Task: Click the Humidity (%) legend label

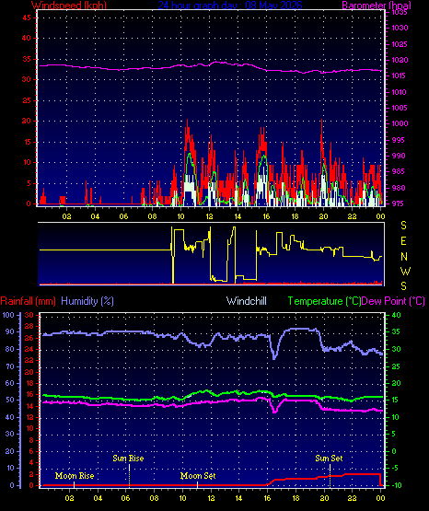Action: pos(87,301)
